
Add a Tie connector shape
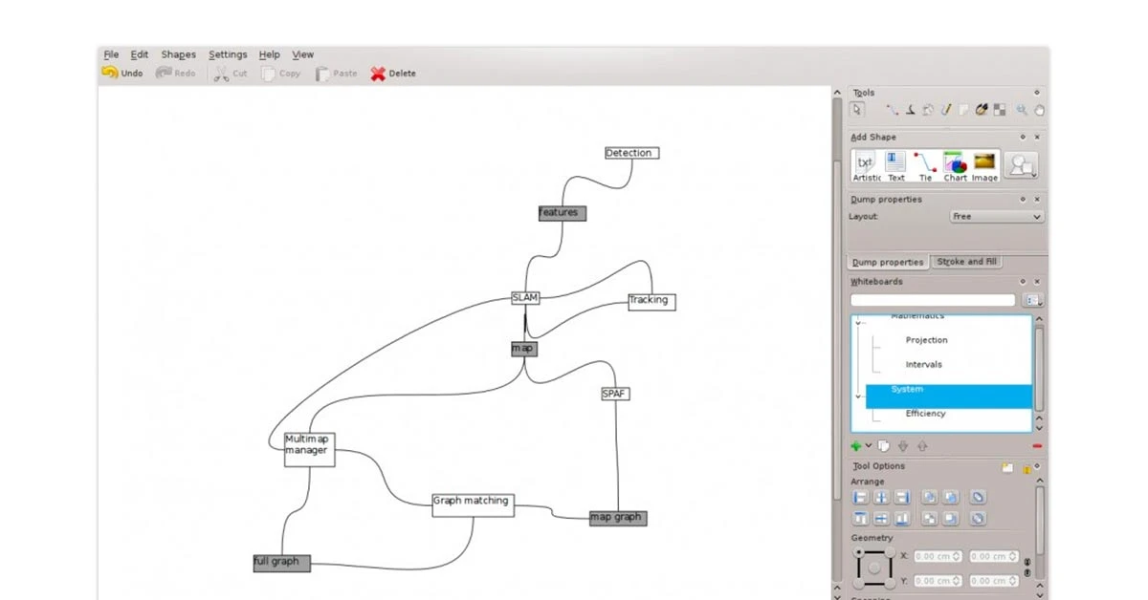point(925,162)
